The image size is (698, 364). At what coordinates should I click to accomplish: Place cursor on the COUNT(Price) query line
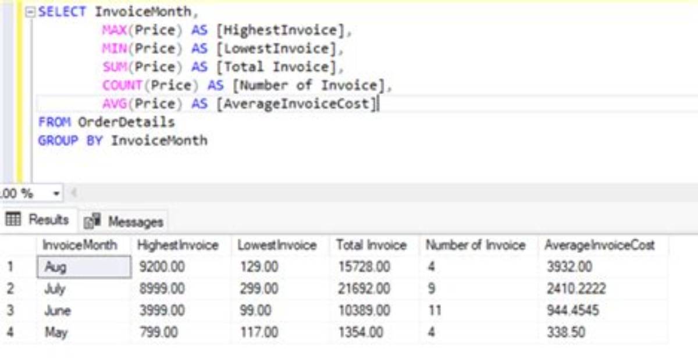click(x=247, y=86)
